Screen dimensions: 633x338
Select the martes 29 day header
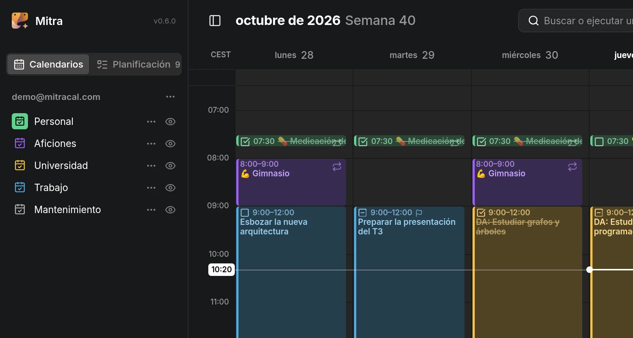pos(412,55)
